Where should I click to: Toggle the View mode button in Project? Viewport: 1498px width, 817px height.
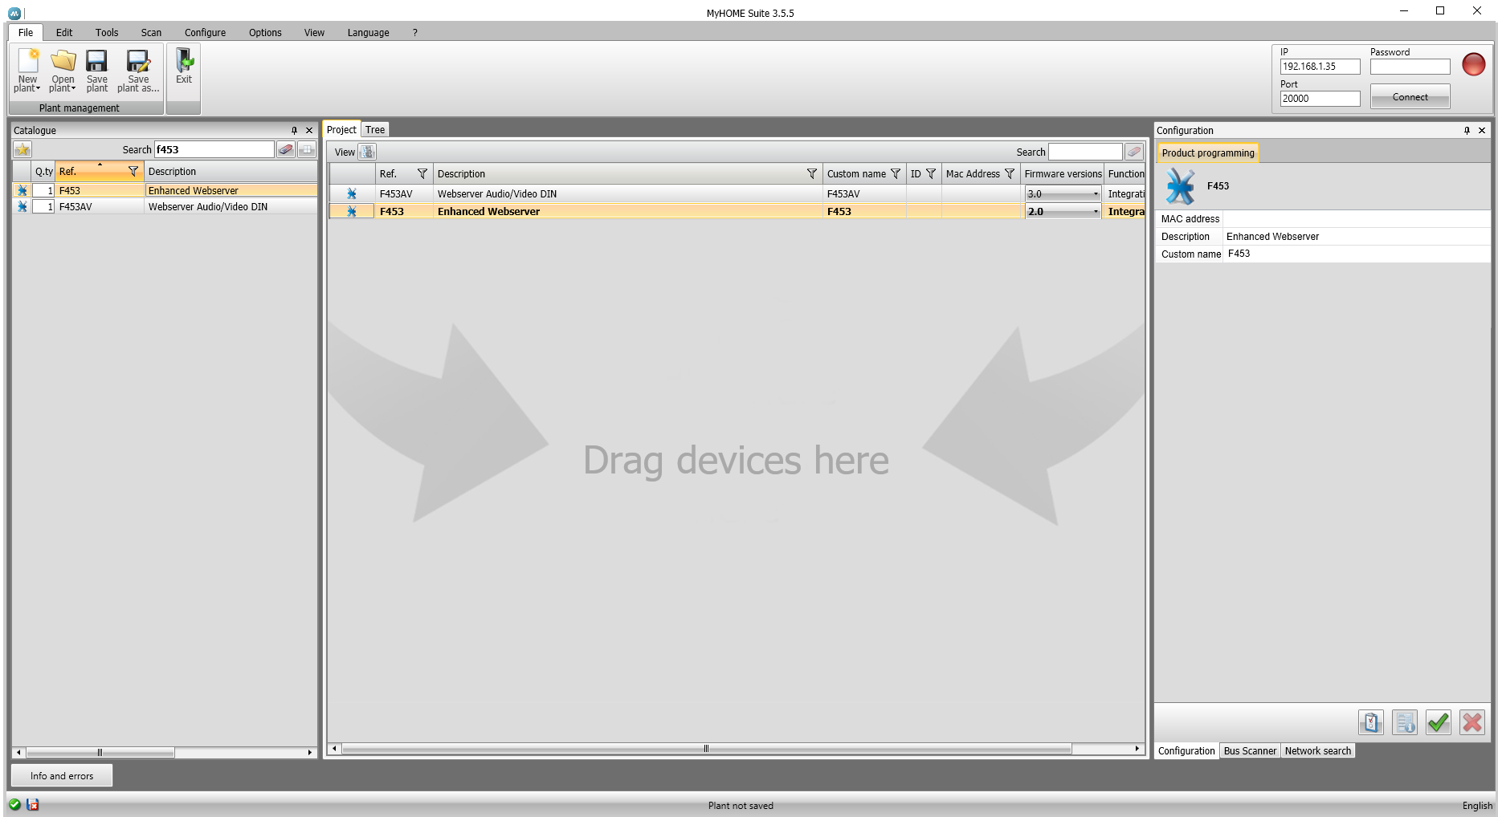367,152
